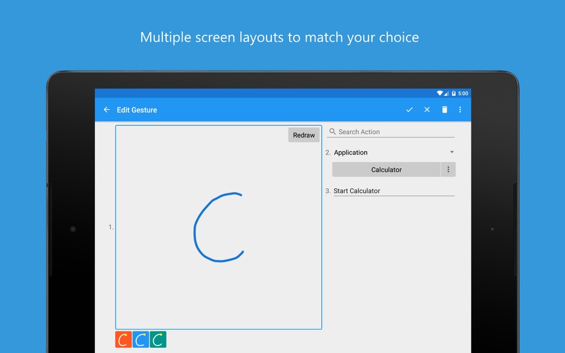Image resolution: width=565 pixels, height=353 pixels.
Task: Tap the Wi-Fi status icon
Action: [440, 94]
